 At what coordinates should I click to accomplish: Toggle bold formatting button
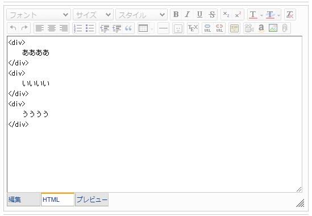[176, 15]
